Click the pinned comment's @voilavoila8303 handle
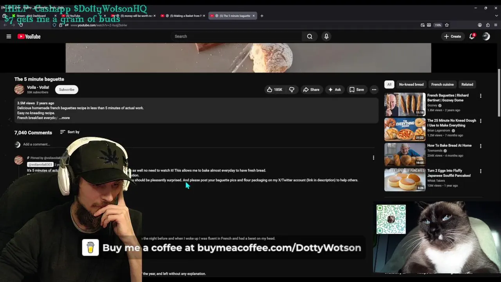Viewport: 501px width, 282px height. click(x=40, y=164)
